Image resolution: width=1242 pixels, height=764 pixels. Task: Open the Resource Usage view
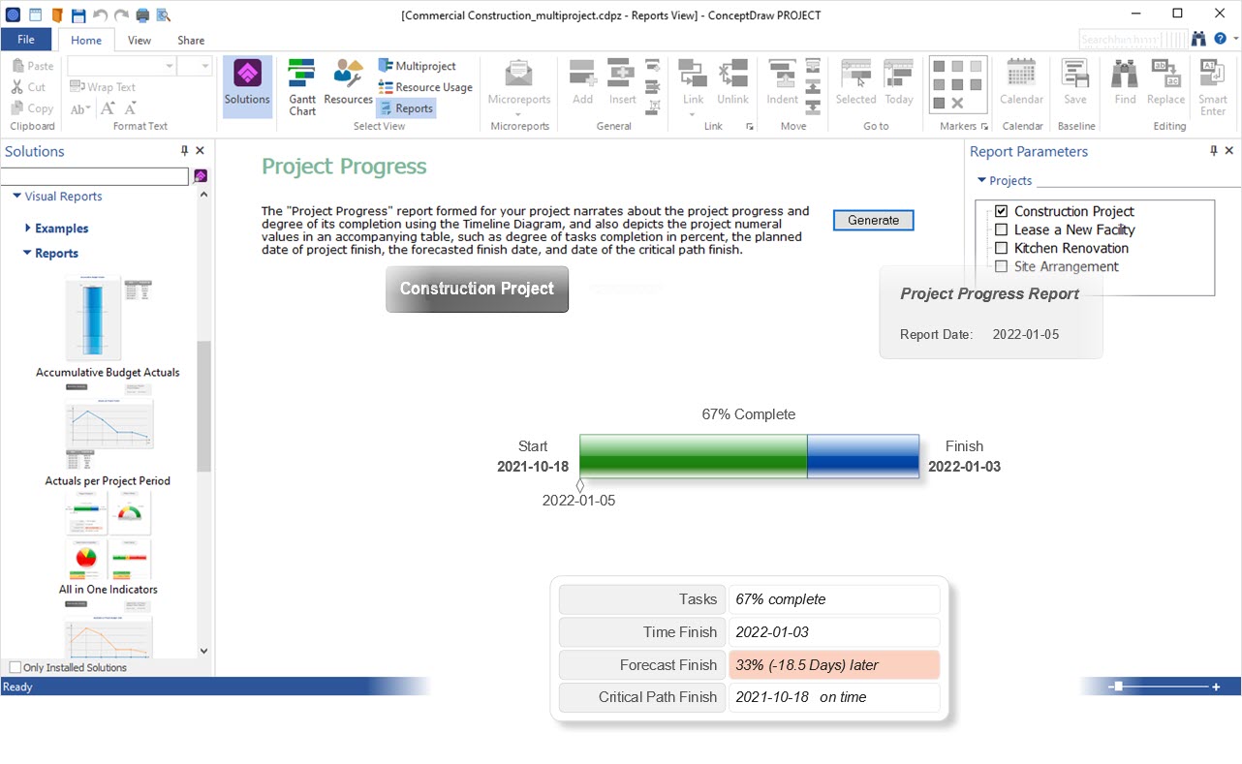pyautogui.click(x=425, y=87)
